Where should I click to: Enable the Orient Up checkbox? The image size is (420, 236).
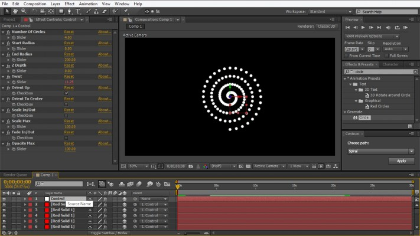[66, 93]
